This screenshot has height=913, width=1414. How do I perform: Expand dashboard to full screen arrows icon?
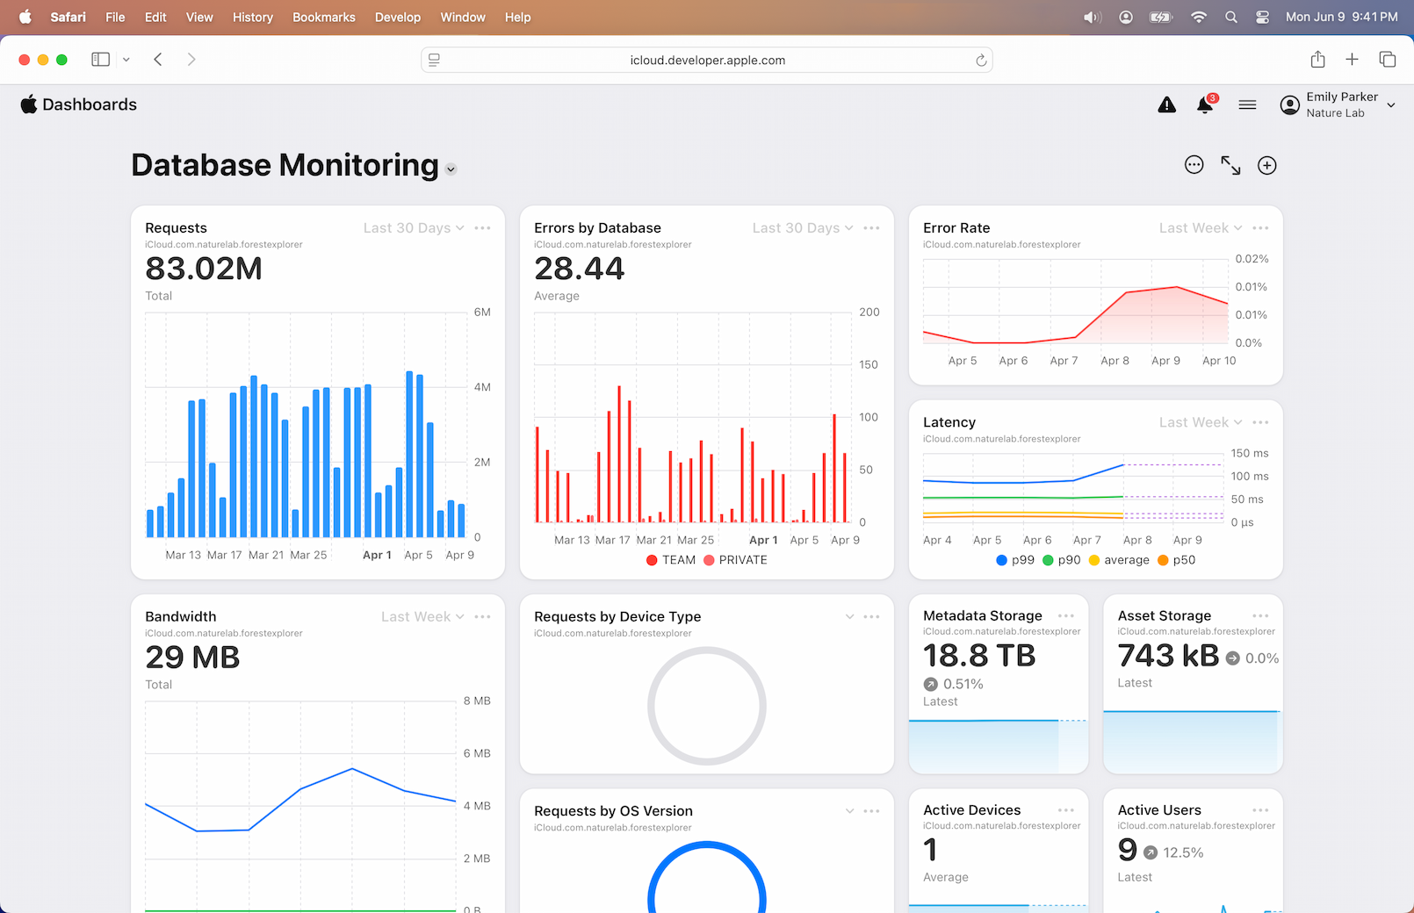[1230, 165]
